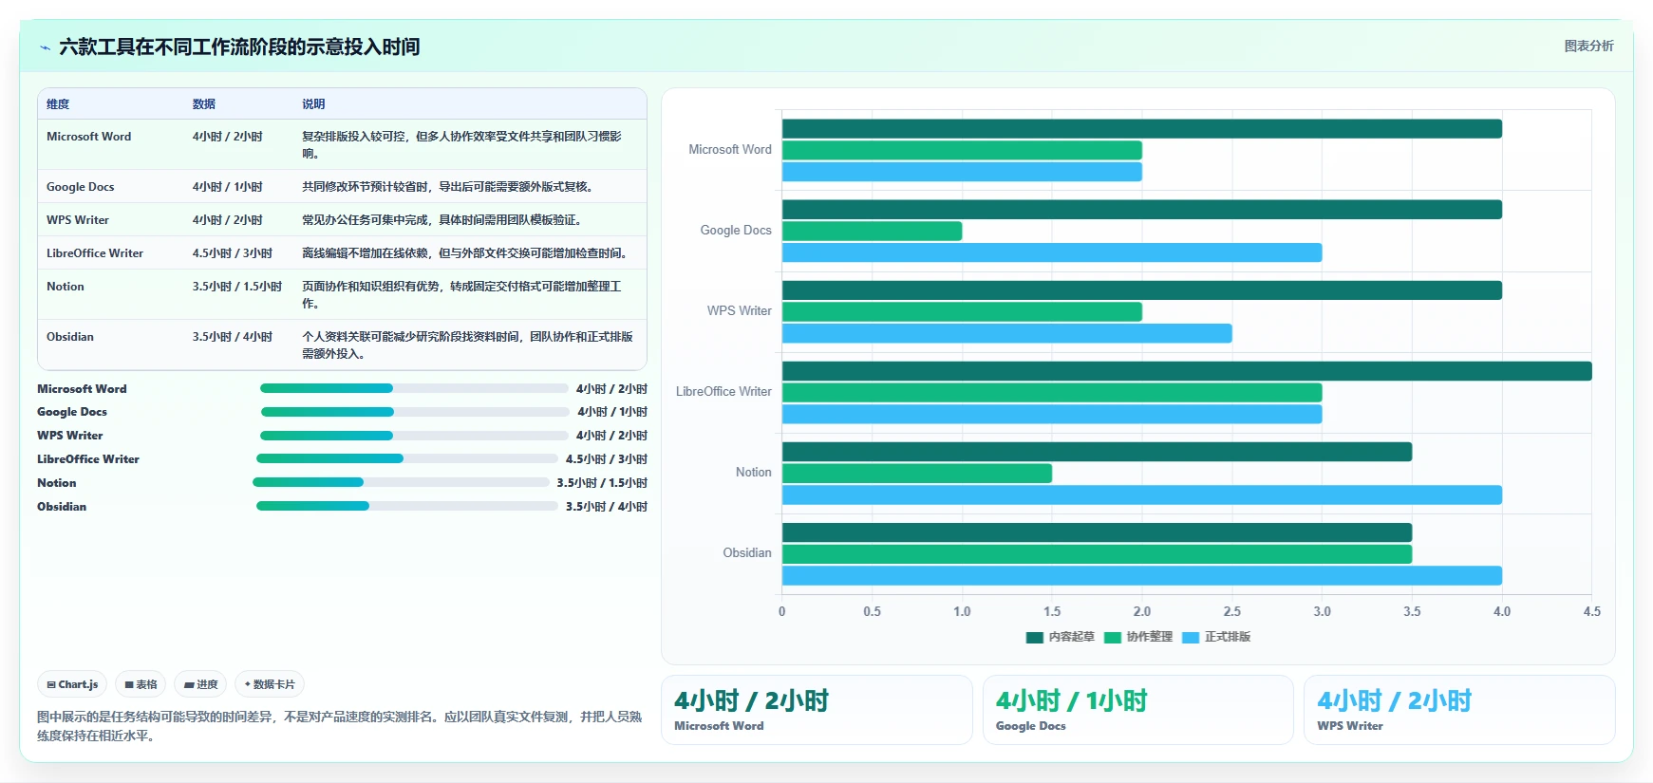
Task: Click the WPS Writer 正式排版 chart bar
Action: (1007, 333)
